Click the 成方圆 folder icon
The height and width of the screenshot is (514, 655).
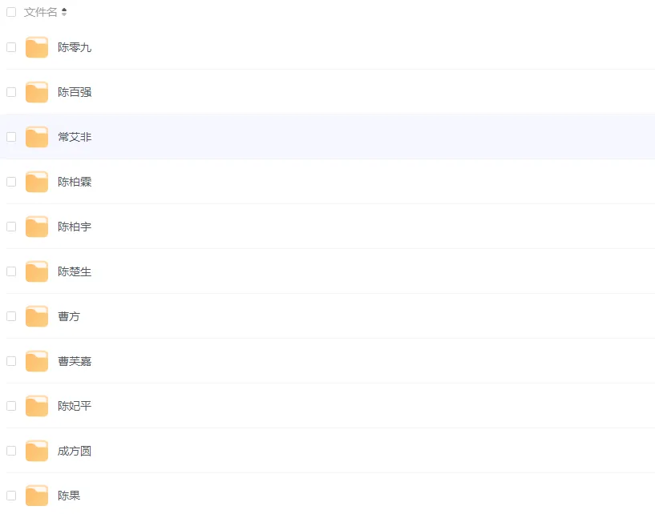coord(37,451)
